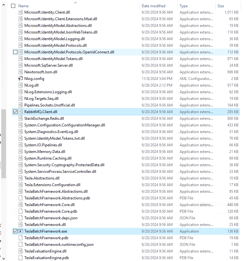
Task: Click icon of NLog.Targets.Seq.dll
Action: (21, 99)
